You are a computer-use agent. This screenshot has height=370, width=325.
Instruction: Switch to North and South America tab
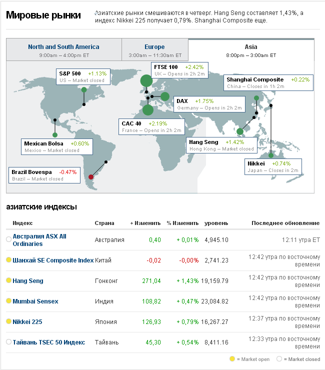coord(63,49)
